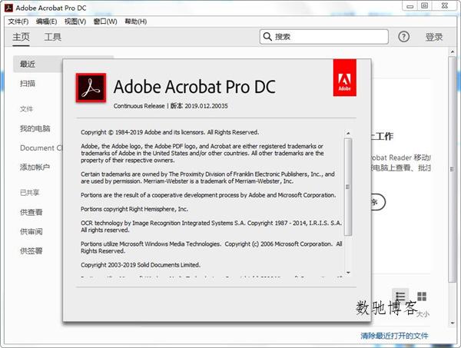The width and height of the screenshot is (461, 348).
Task: Open the 编辑(E) menu
Action: (x=46, y=22)
